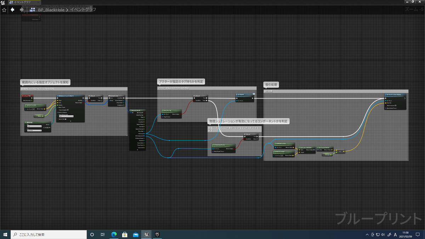Select the Radius variable node
This screenshot has height=239, width=425.
39,116
